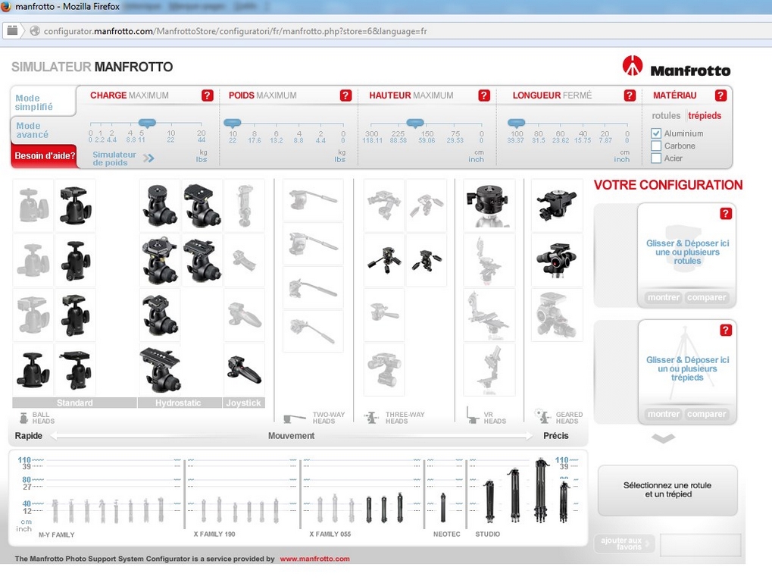Image resolution: width=772 pixels, height=586 pixels.
Task: Click the Poids maximum slider handle
Action: pos(233,123)
